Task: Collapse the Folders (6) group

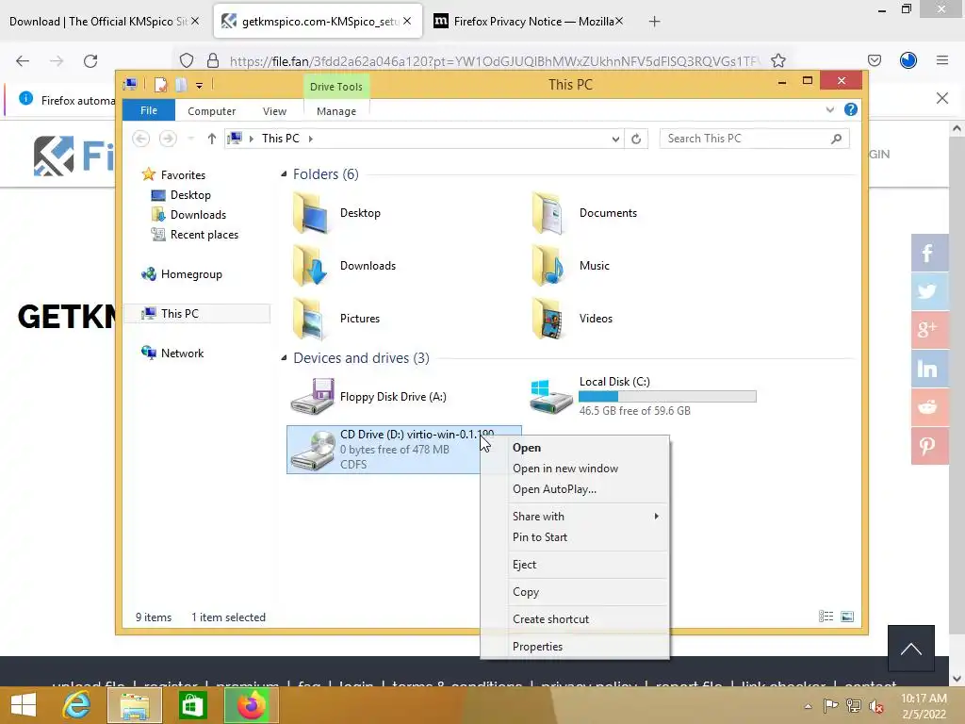Action: (284, 174)
